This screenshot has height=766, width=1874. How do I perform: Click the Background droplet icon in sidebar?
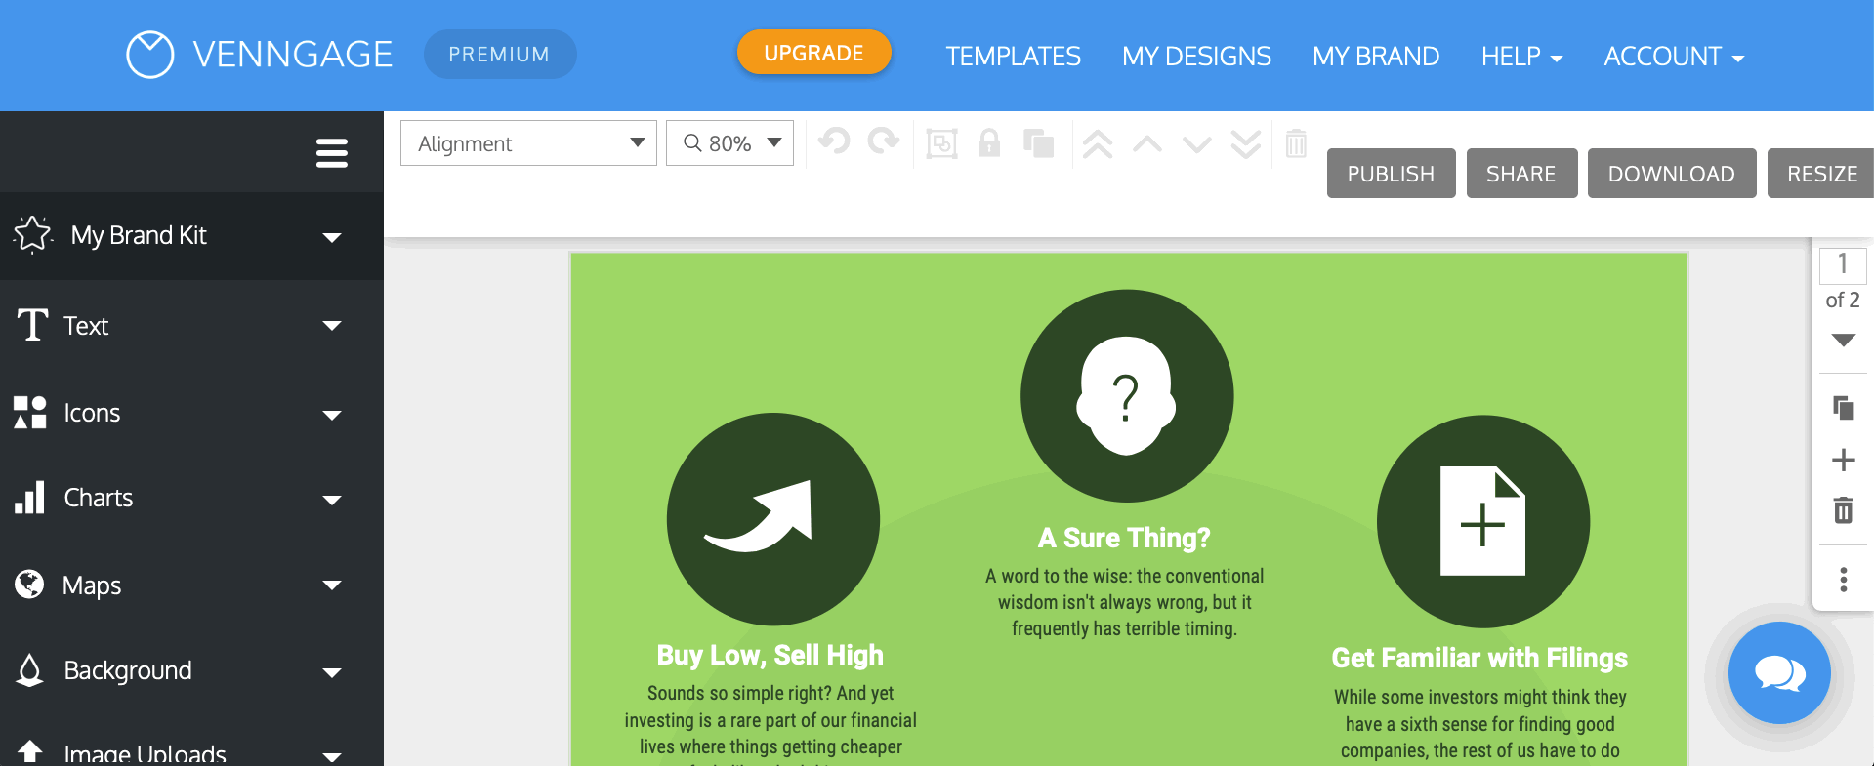(30, 670)
